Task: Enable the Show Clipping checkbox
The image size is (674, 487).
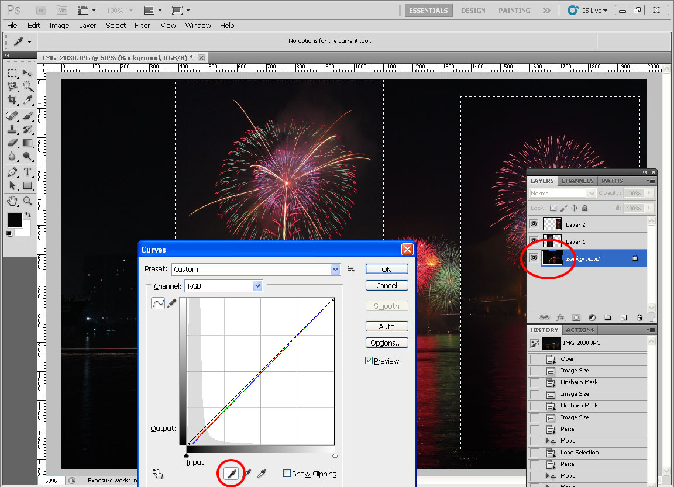Action: point(287,474)
